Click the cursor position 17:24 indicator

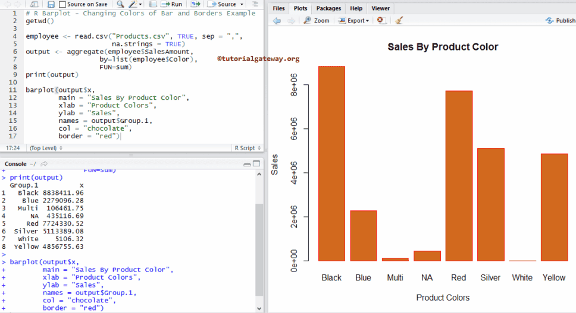(x=13, y=148)
